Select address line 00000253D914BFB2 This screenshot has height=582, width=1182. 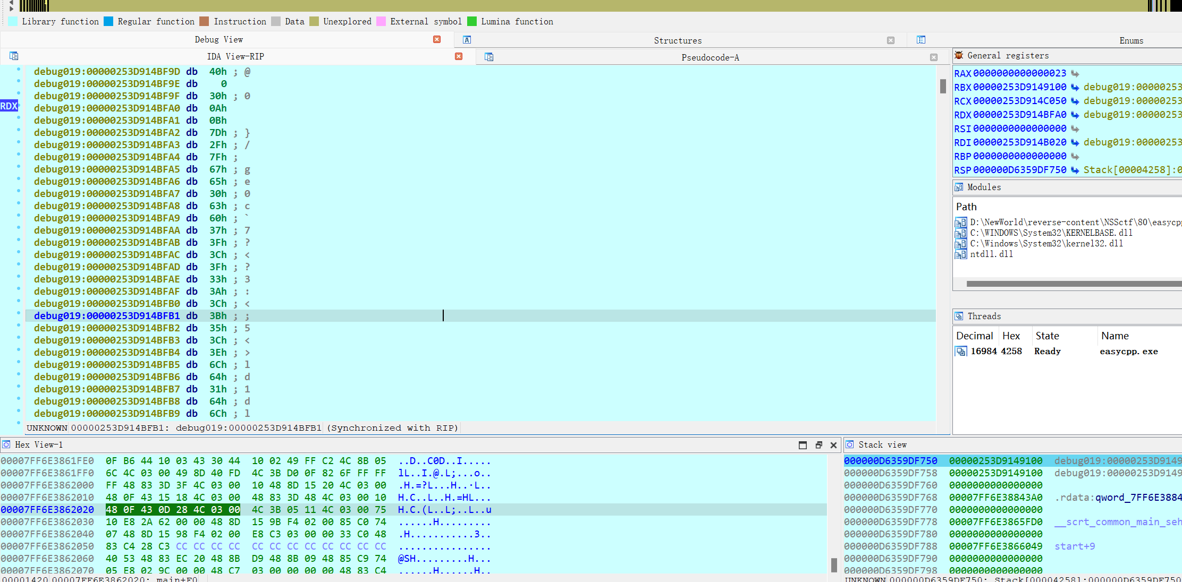coord(107,328)
